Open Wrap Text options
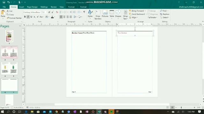The height and width of the screenshot is (114, 204). tap(125, 15)
